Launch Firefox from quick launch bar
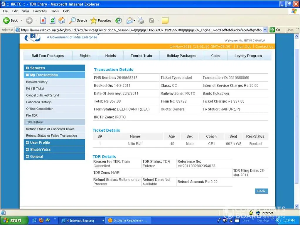Screen dimensions: 300x225 (x=41, y=220)
